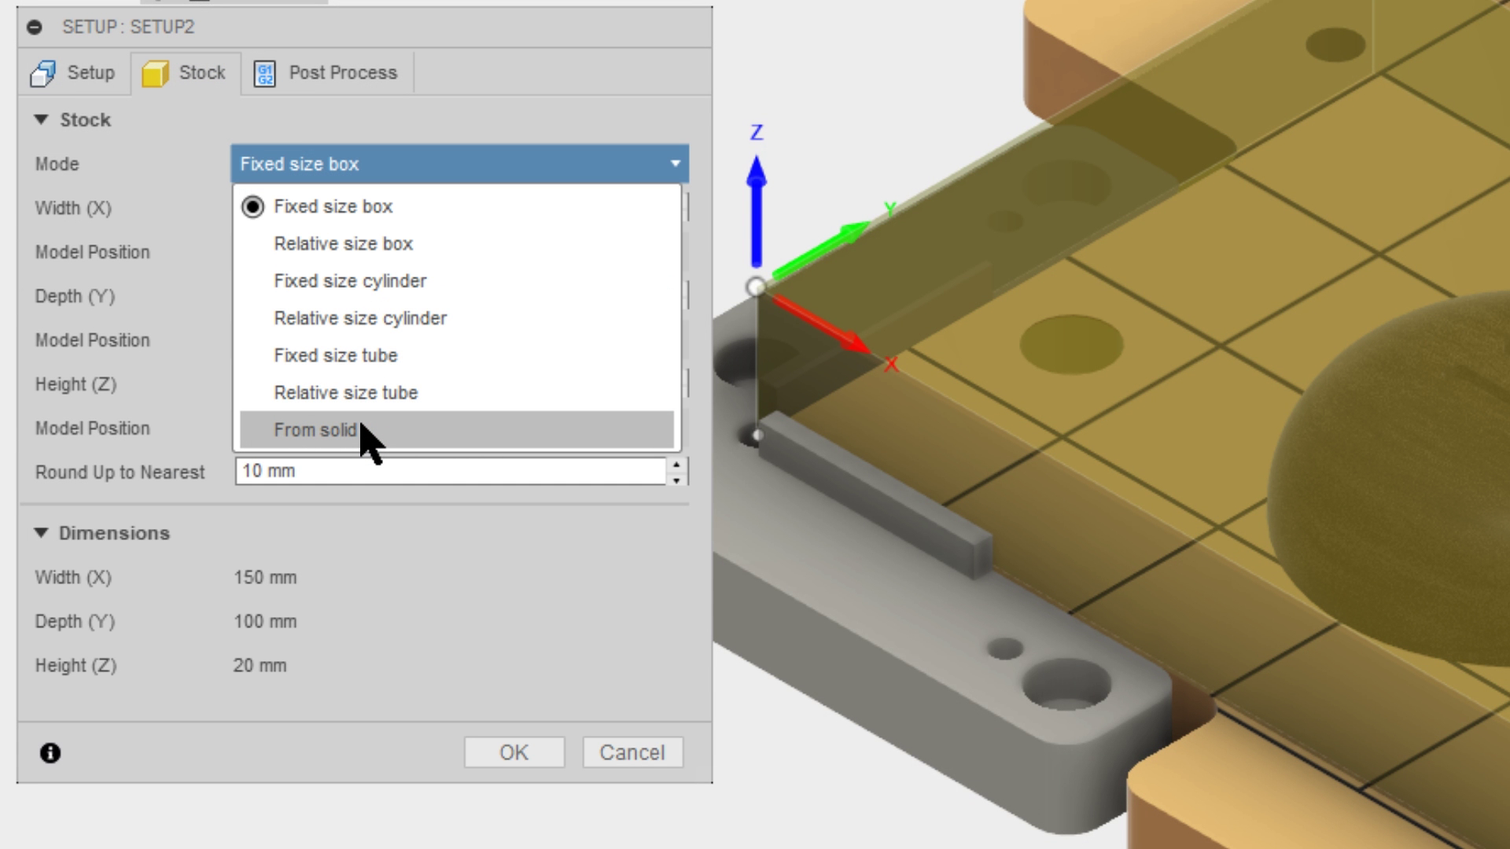Collapse the Dimensions section
This screenshot has width=1510, height=849.
click(x=41, y=533)
